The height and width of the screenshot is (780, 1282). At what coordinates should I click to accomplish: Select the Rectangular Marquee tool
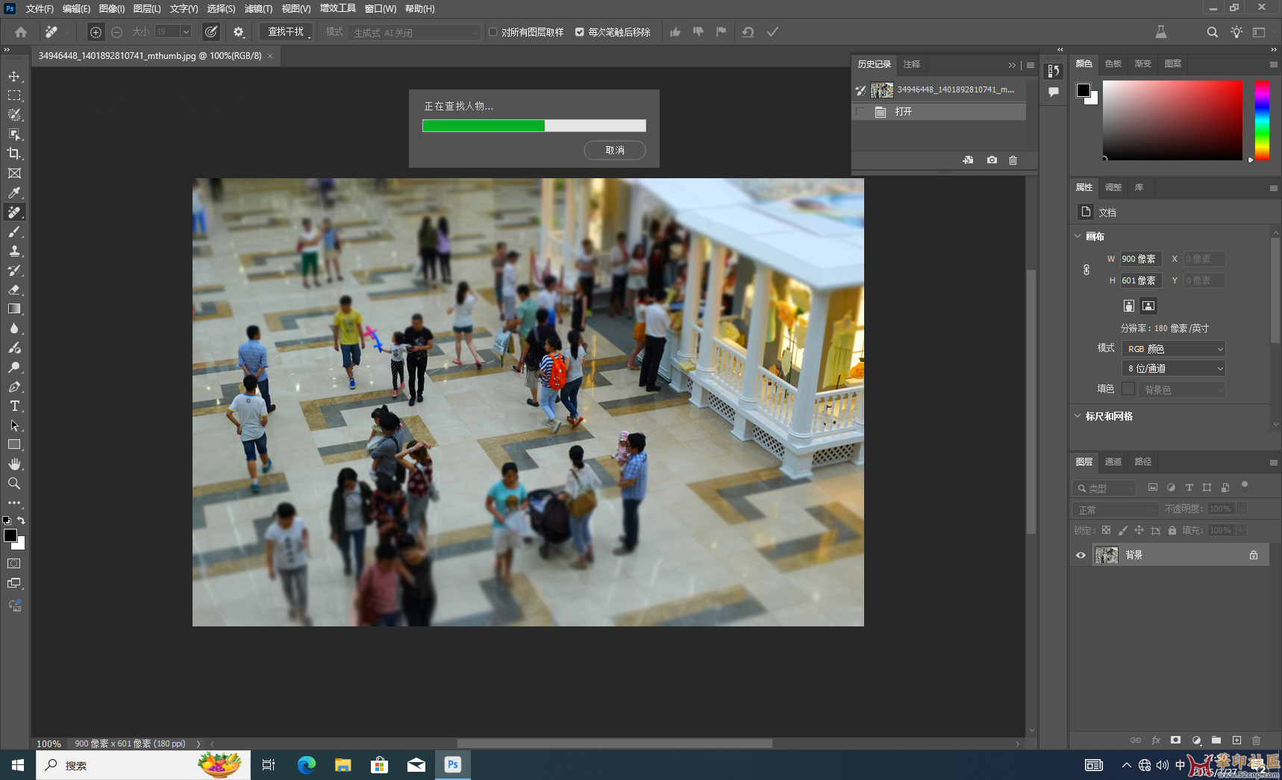(14, 95)
